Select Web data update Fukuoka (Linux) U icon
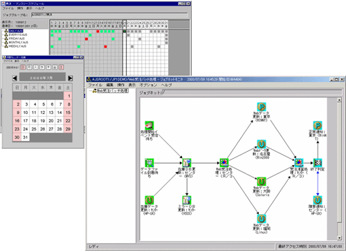346x252 pixels. [262, 219]
